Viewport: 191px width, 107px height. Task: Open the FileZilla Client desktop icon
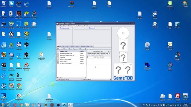(178, 97)
